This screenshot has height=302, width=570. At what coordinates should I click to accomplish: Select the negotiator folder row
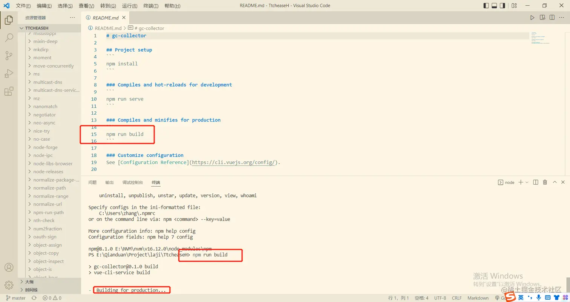pyautogui.click(x=49, y=115)
